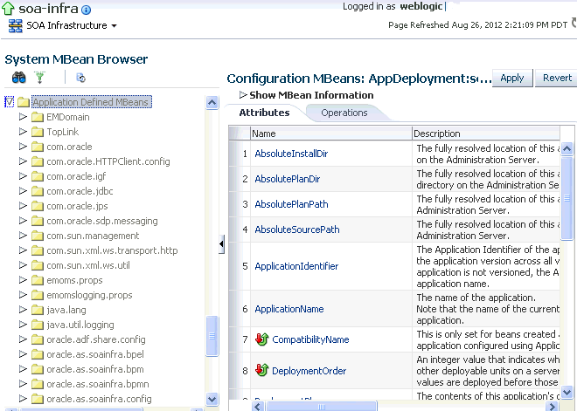Select com.sun.xml.ws.util tree item
The width and height of the screenshot is (577, 411).
[88, 265]
